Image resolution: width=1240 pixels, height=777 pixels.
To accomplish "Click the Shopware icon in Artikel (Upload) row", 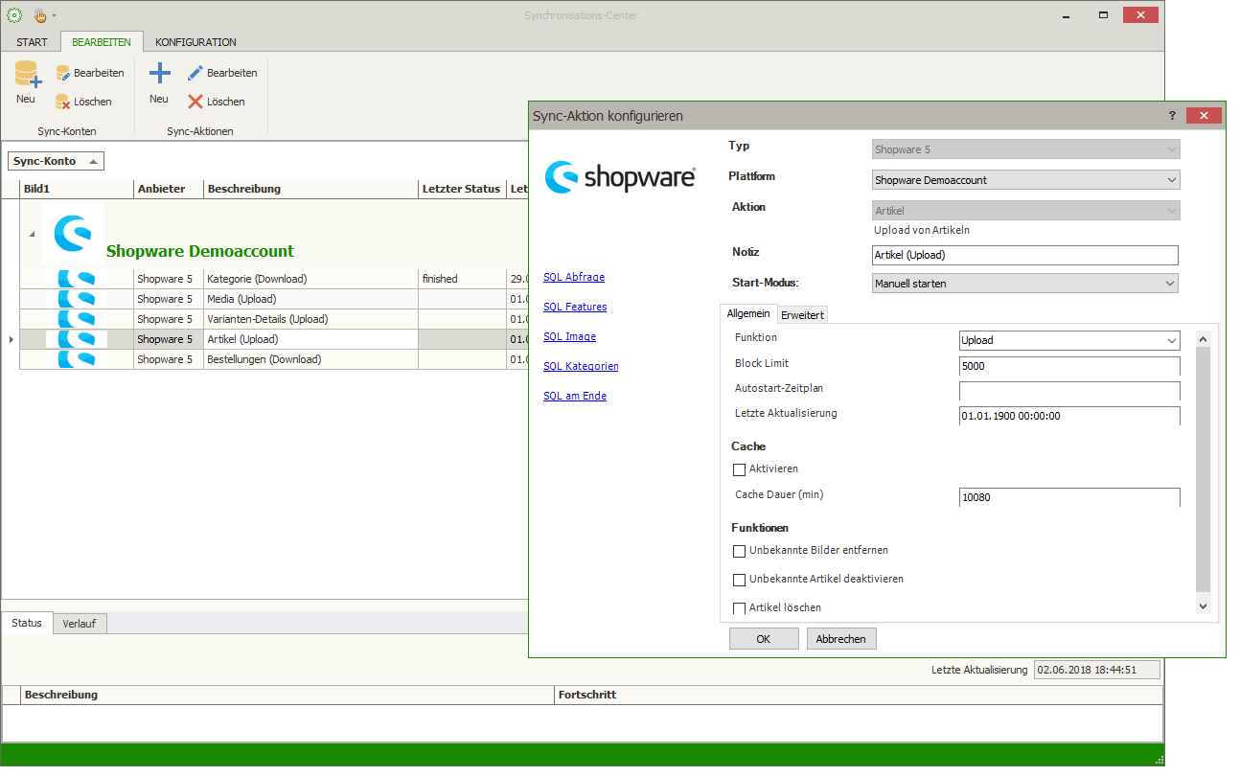I will point(77,339).
